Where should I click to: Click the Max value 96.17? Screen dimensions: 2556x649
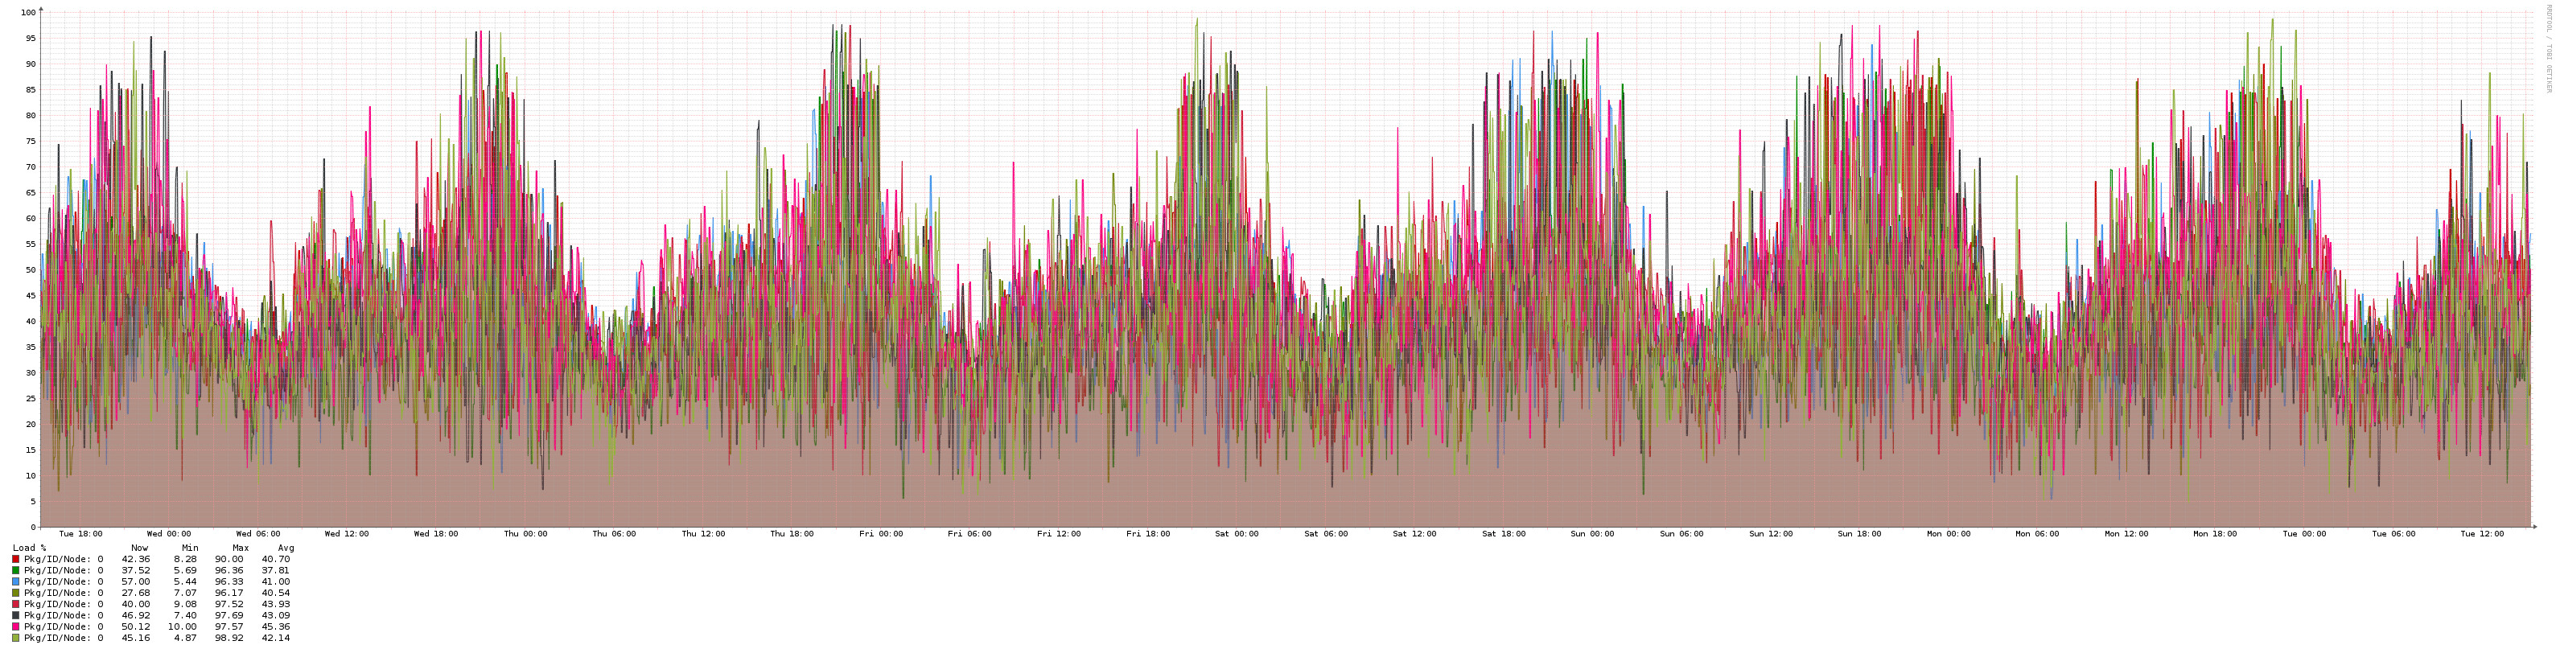[229, 594]
